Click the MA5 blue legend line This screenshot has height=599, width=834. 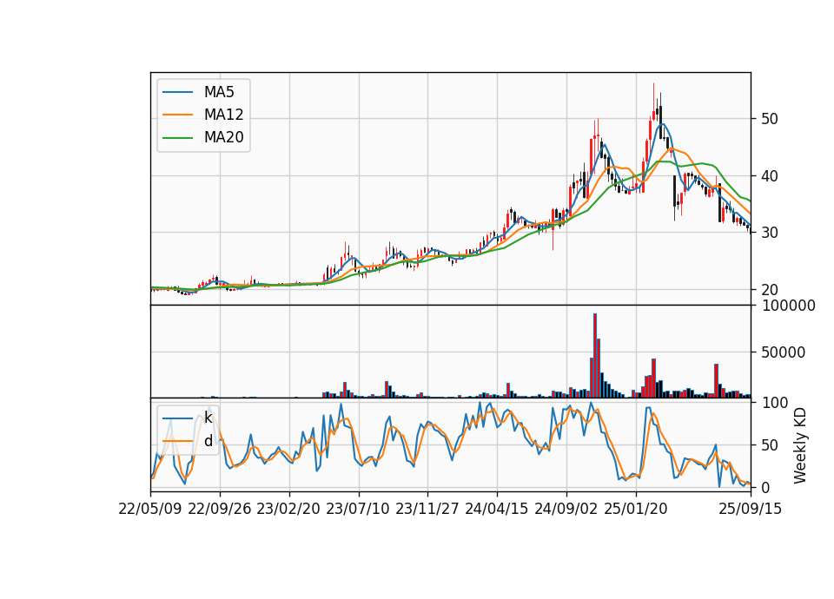pos(177,92)
